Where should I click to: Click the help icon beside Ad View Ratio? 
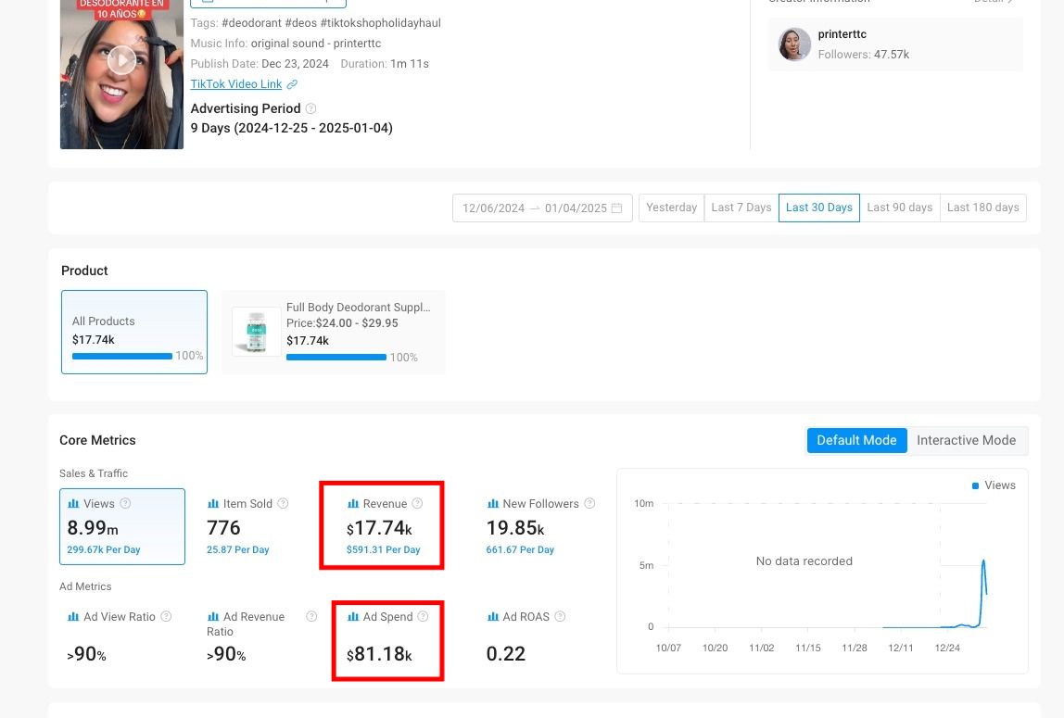[166, 616]
